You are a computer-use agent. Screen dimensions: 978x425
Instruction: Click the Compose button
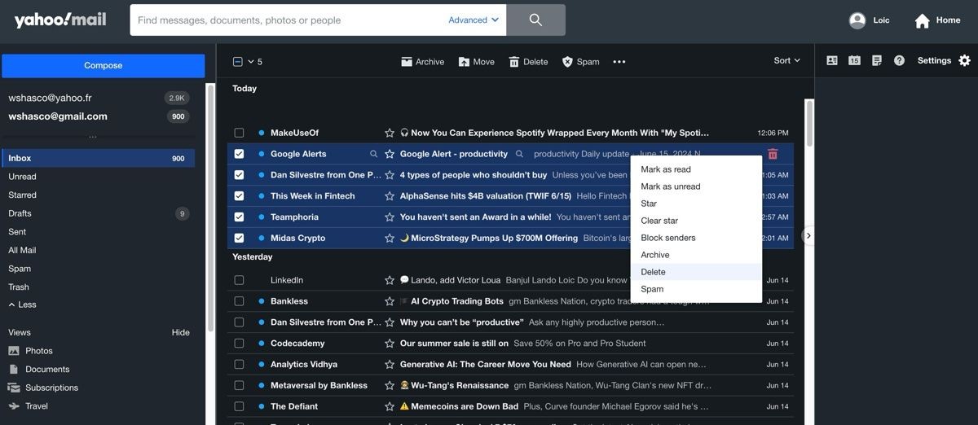104,66
